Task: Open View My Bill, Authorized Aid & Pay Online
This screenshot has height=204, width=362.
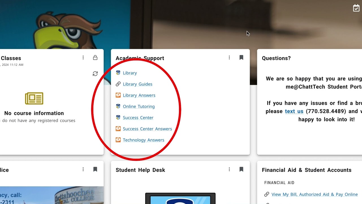Action: point(314,194)
